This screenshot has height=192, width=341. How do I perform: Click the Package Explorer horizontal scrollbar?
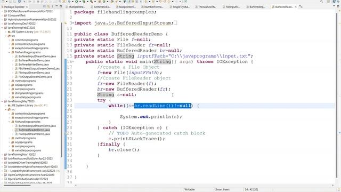17,185
